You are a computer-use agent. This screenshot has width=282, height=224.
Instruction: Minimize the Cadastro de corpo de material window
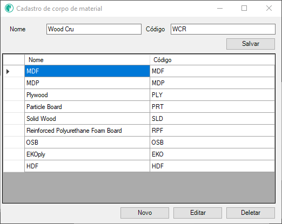220,8
